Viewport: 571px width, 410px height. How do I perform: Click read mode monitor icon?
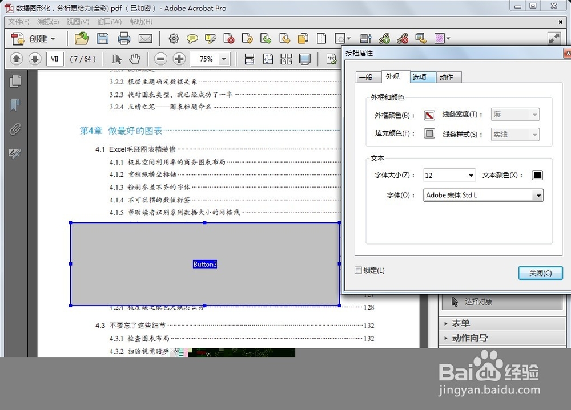click(305, 59)
